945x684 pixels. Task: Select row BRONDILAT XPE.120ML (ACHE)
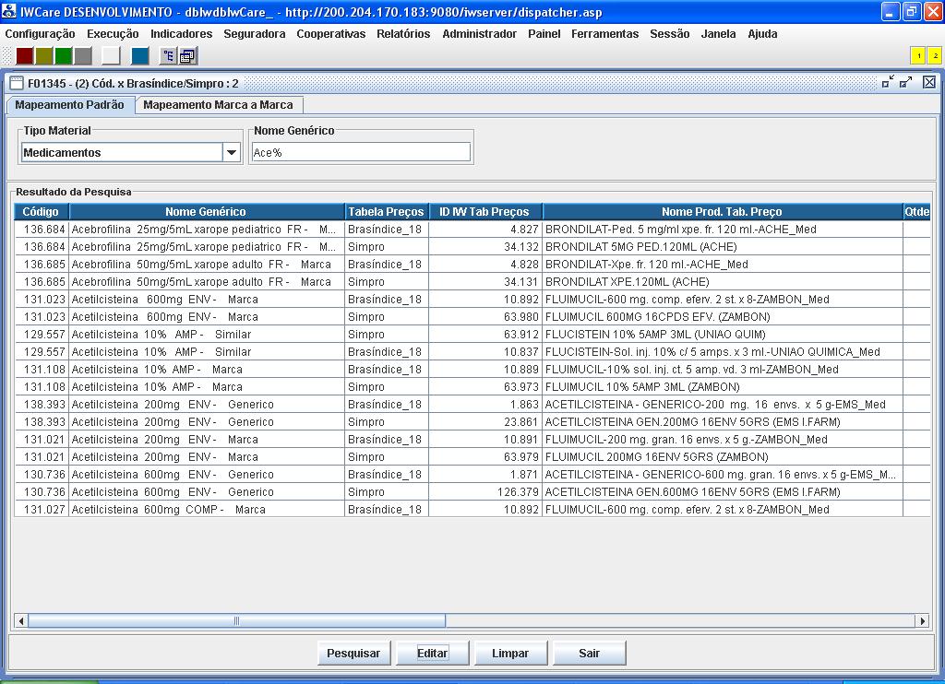pos(472,282)
